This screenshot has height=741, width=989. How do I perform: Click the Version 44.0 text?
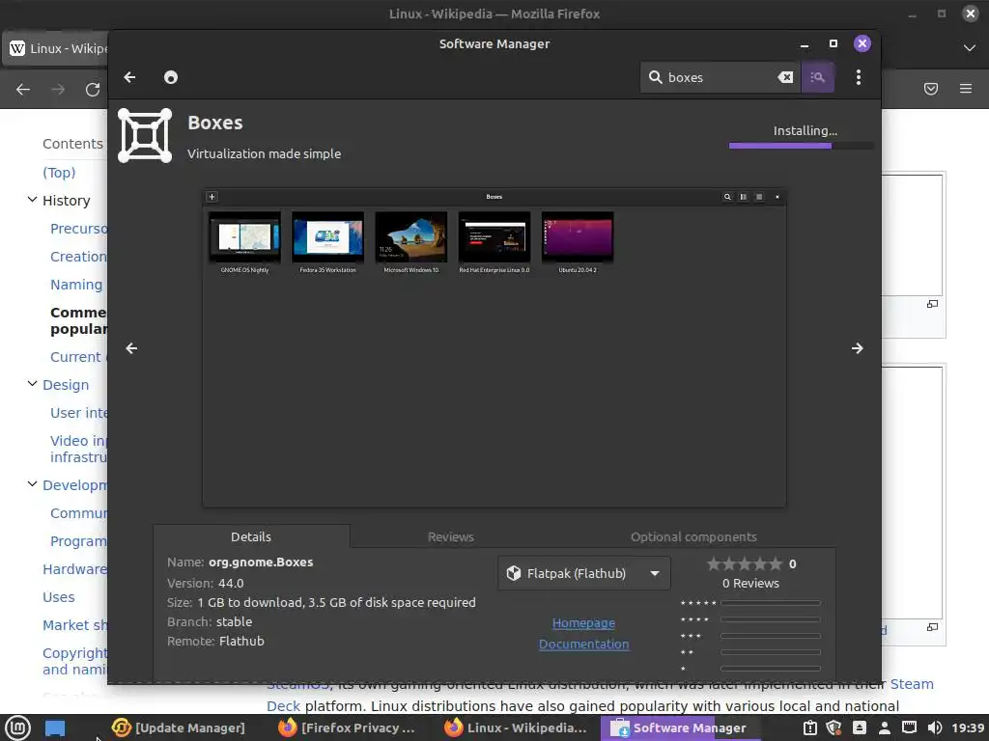[x=206, y=583]
